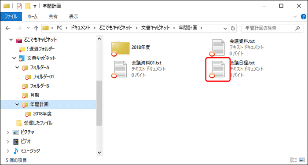The width and height of the screenshot is (308, 165).
Task: Open the ホーム ribbon tab
Action: pyautogui.click(x=33, y=17)
